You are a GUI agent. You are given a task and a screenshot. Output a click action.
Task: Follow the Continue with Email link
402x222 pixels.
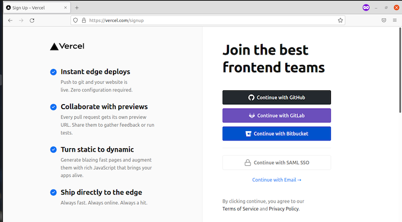tap(276, 180)
